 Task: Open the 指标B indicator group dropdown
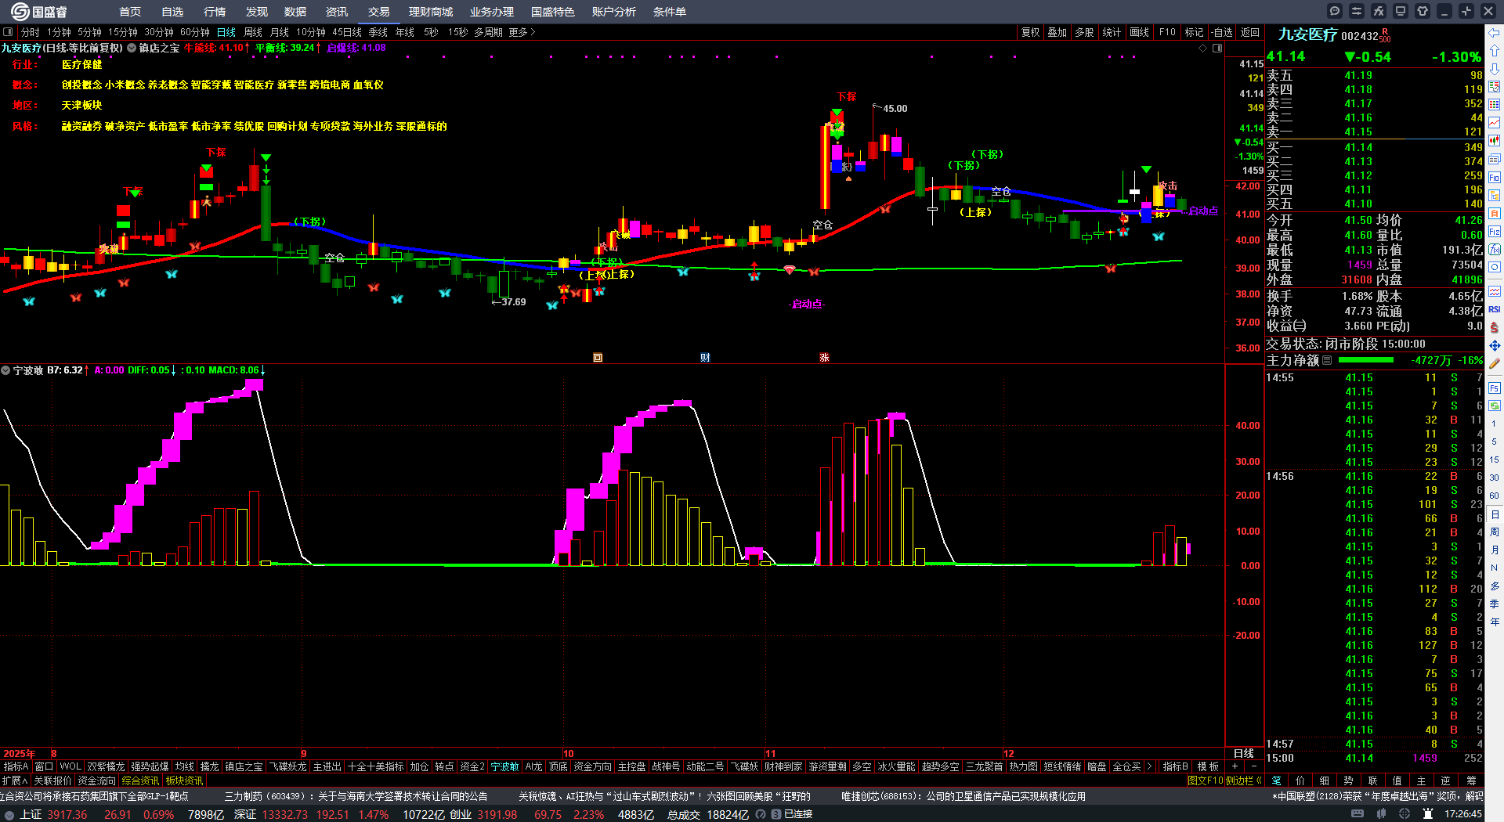1176,766
